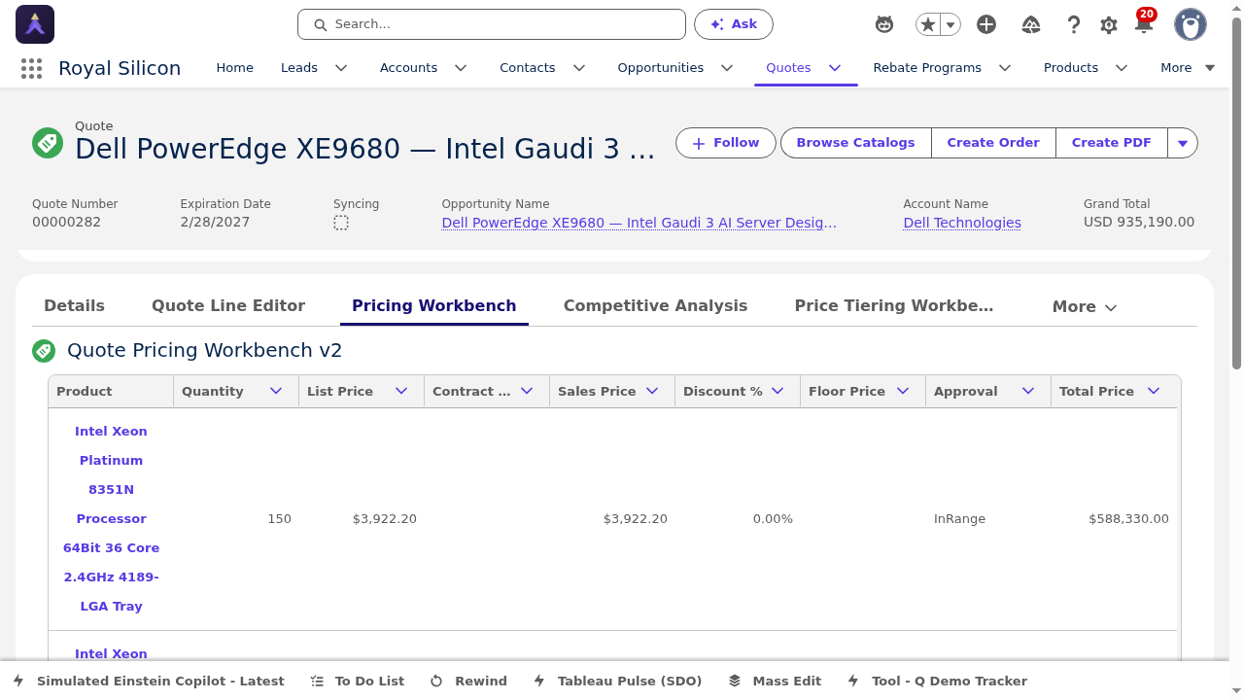Click the Help question mark icon
This screenshot has width=1244, height=700.
1073,24
